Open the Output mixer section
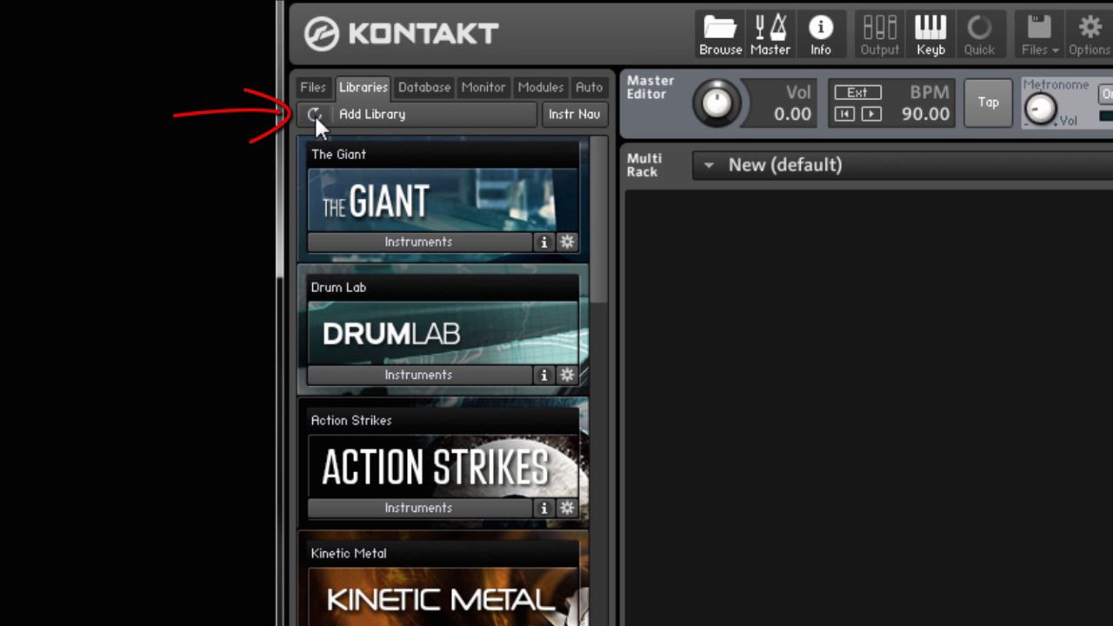 880,35
